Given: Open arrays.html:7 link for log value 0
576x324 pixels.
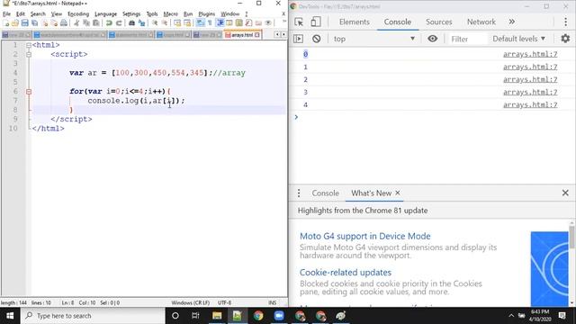Looking at the screenshot, I should click(x=530, y=54).
